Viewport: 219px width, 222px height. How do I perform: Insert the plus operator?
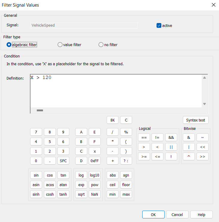point(113,161)
